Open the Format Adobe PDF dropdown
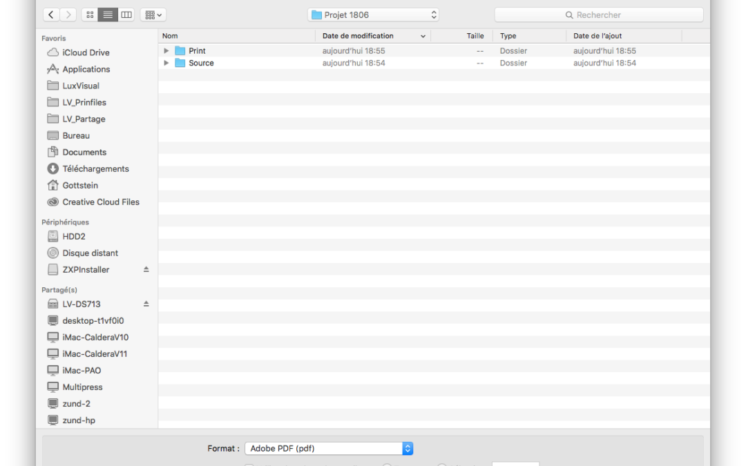Viewport: 746px width, 466px height. [x=329, y=449]
